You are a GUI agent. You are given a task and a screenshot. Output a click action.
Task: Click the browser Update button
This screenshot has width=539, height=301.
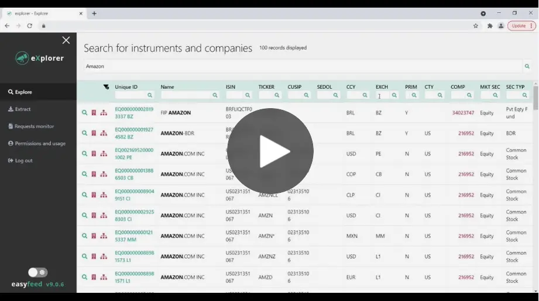tap(521, 26)
